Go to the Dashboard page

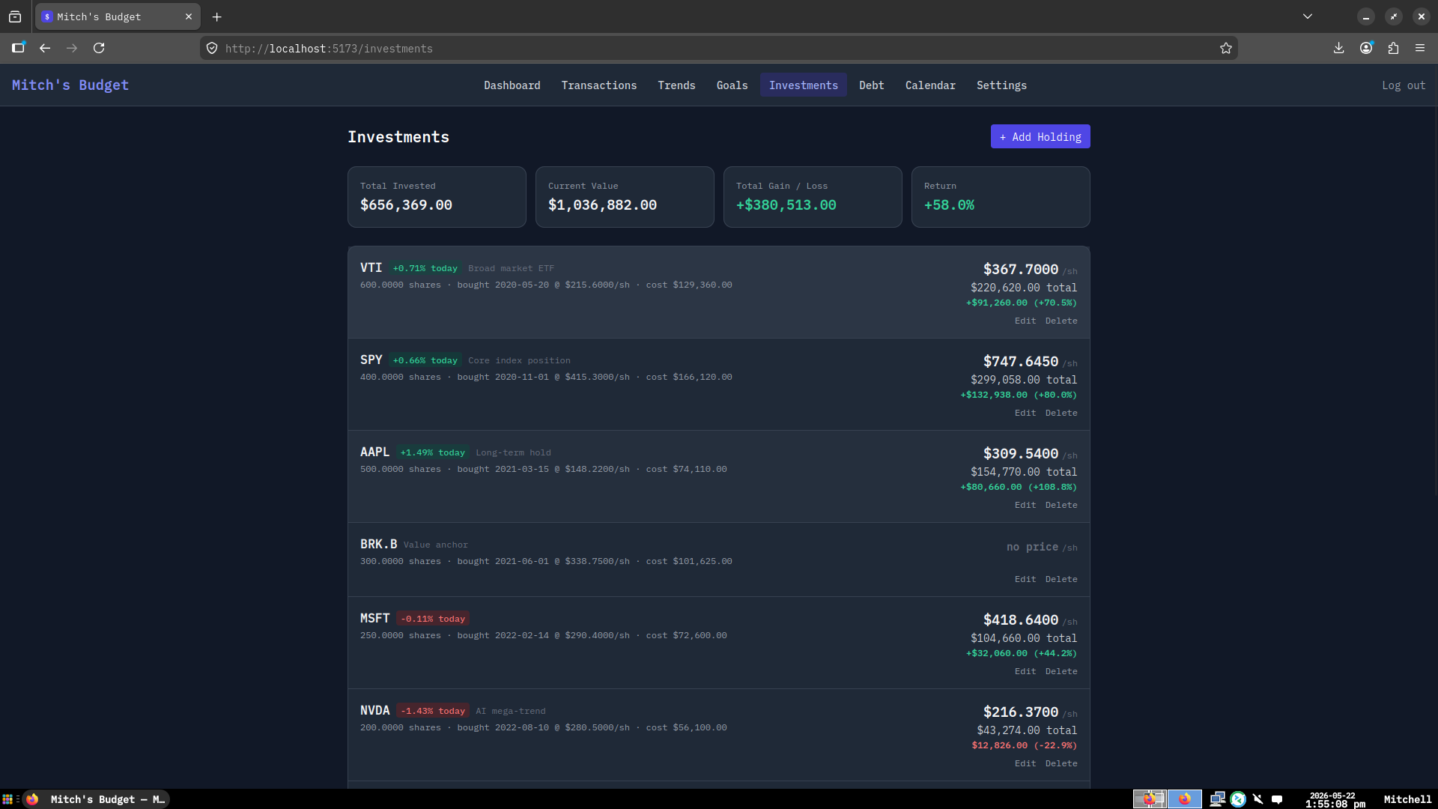pos(512,85)
